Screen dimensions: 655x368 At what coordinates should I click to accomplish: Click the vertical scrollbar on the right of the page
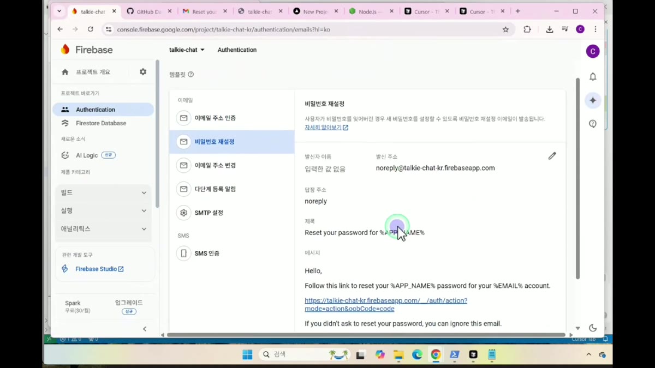578,178
